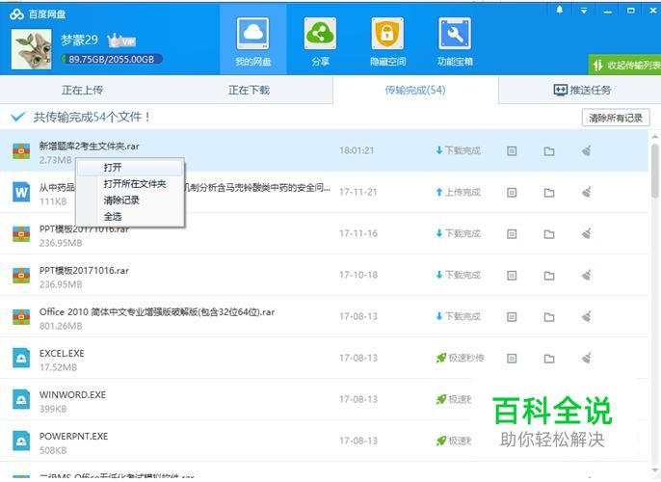The width and height of the screenshot is (661, 482).
Task: Open folder icon for EXCEL.EXE row
Action: click(549, 359)
